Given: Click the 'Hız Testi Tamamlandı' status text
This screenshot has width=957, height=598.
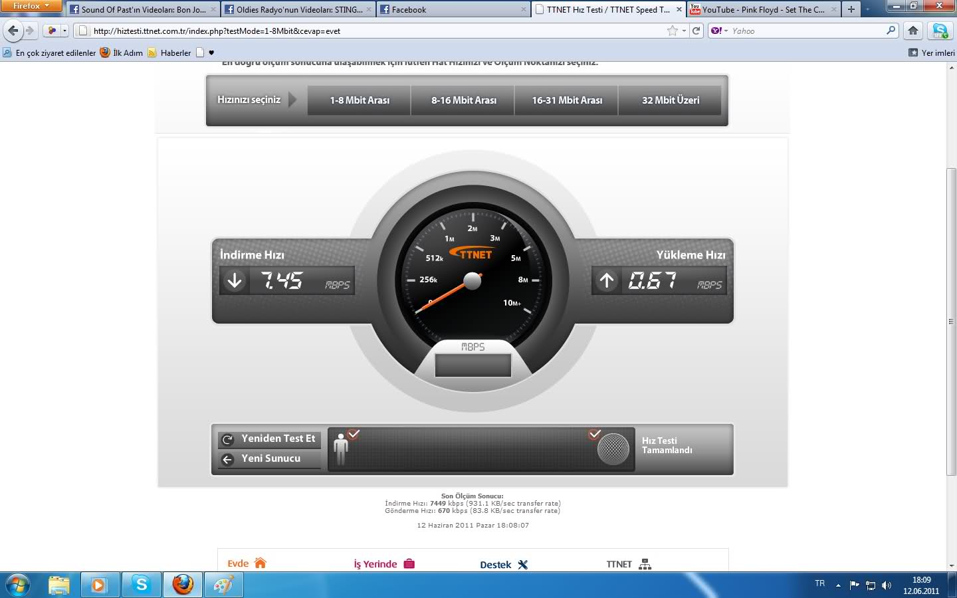Looking at the screenshot, I should (667, 445).
